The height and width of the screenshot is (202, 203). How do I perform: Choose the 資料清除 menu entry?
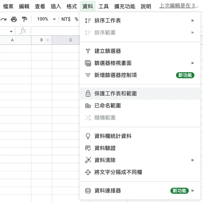click(140, 160)
